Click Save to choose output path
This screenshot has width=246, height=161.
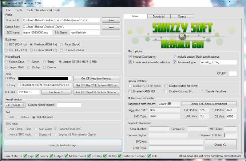111,27
